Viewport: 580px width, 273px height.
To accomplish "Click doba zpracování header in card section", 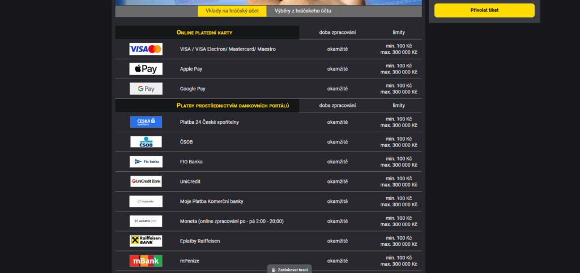I will (338, 32).
